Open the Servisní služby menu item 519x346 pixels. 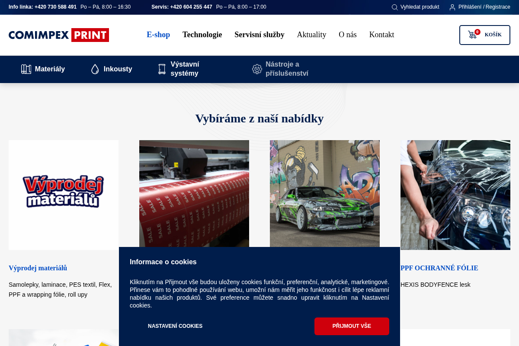tap(259, 35)
